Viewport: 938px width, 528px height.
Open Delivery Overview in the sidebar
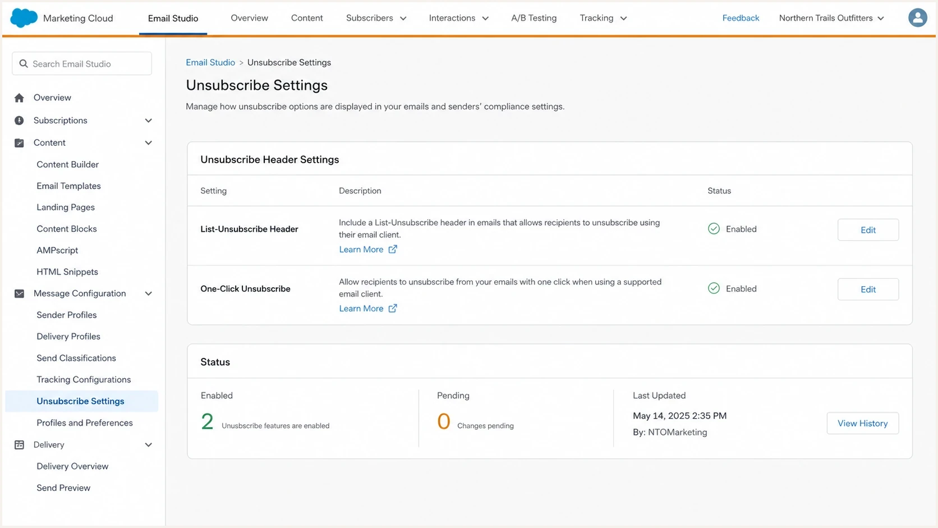[x=72, y=466]
